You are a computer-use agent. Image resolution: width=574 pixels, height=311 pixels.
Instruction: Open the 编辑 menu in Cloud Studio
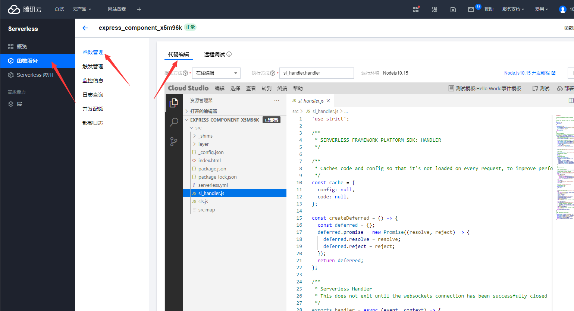coord(220,88)
